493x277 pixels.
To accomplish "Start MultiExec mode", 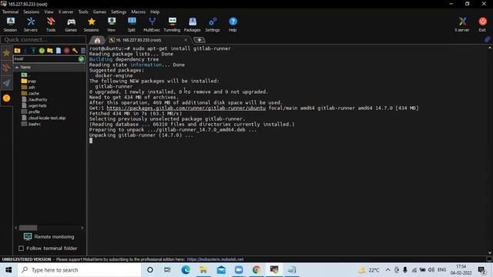I will pyautogui.click(x=152, y=25).
